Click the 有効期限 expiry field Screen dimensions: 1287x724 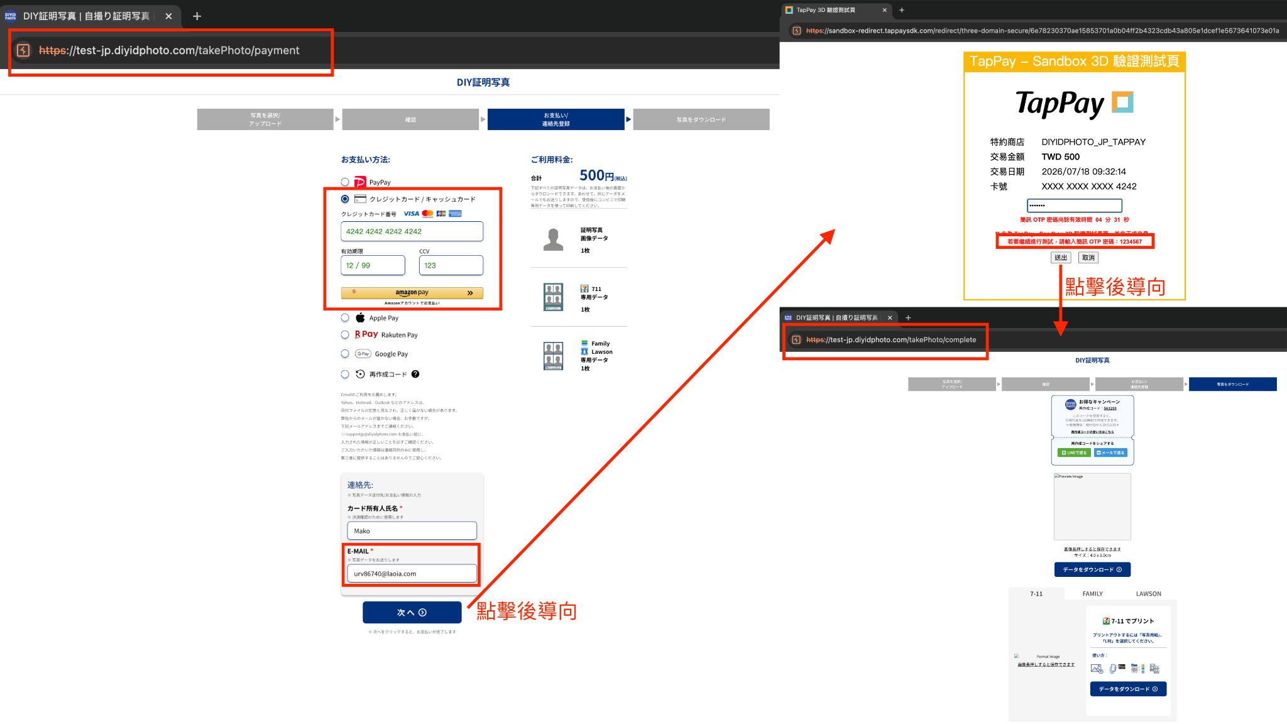point(373,265)
